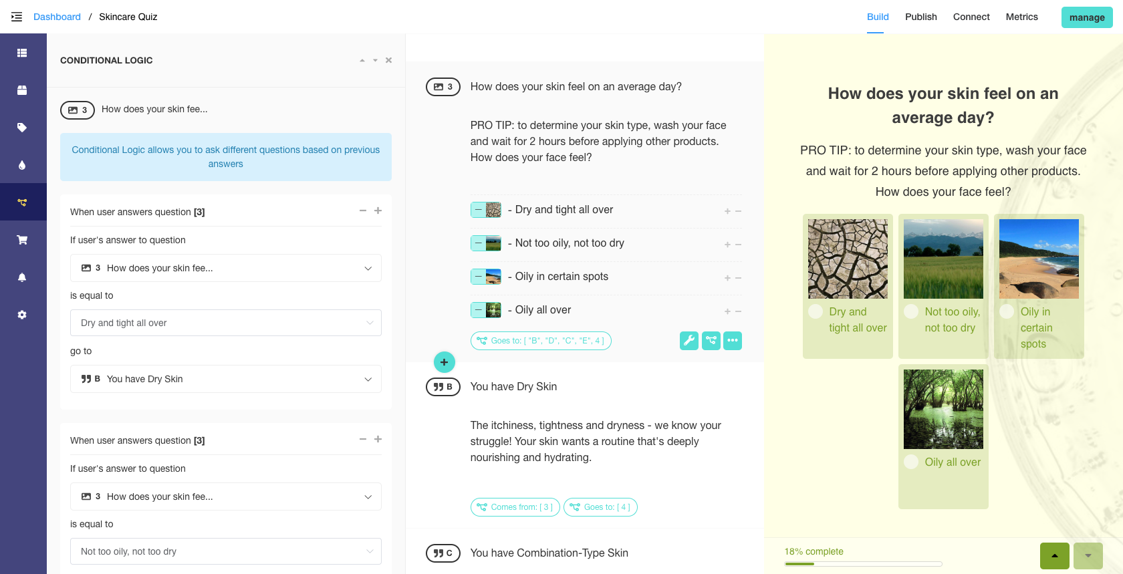
Task: Click the question 3 image-type badge
Action: [443, 87]
